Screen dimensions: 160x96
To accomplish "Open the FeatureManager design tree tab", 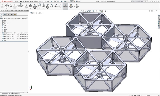I will [2, 14].
